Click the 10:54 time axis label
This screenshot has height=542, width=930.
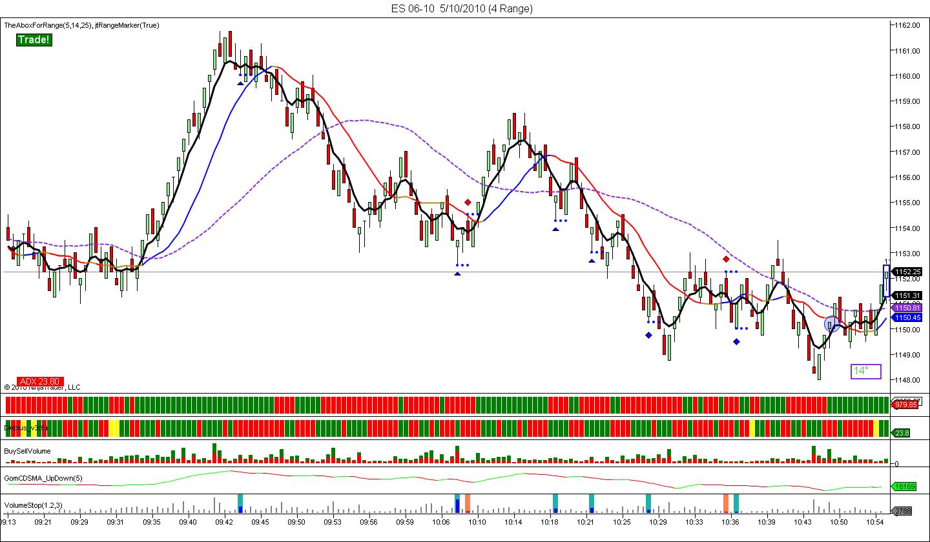(x=876, y=521)
